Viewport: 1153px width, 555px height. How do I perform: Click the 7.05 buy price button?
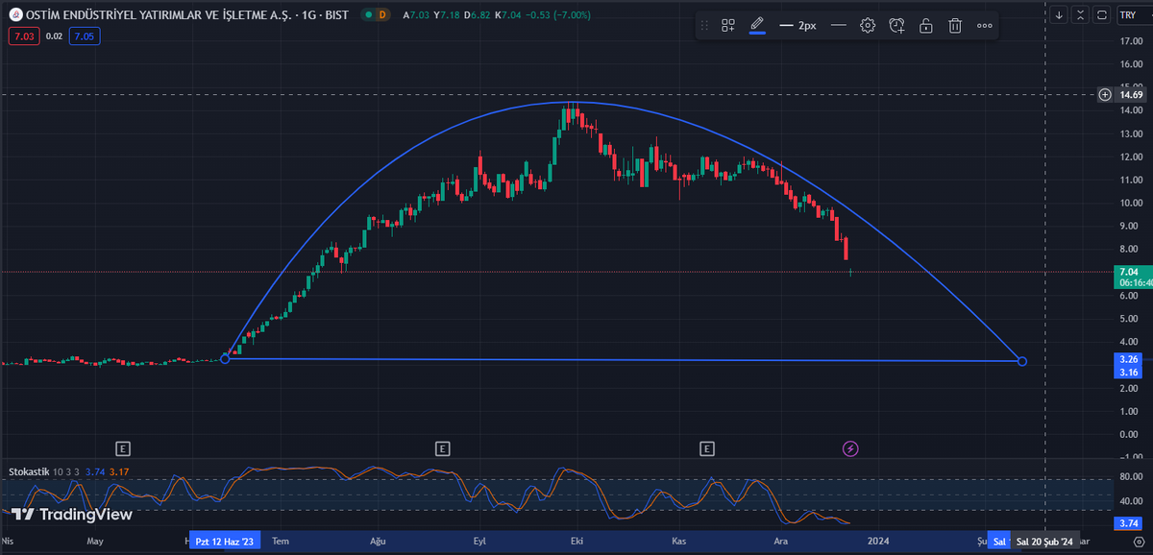tap(85, 36)
